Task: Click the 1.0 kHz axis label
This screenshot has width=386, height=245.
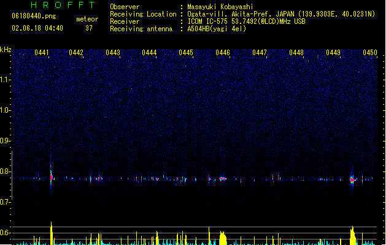Action: click(x=6, y=110)
